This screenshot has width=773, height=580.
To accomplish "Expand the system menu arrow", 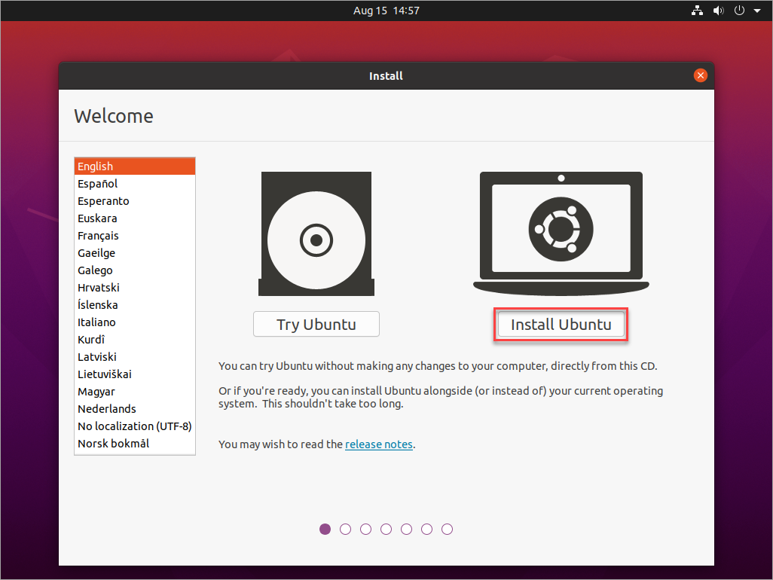I will [x=756, y=11].
